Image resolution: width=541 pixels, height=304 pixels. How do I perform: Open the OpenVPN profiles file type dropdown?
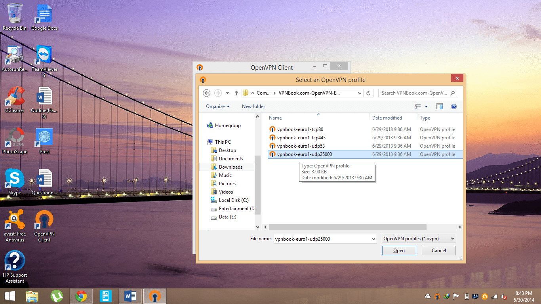(x=419, y=239)
